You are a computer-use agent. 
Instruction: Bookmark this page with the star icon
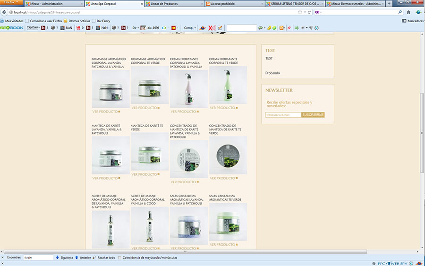[300, 12]
